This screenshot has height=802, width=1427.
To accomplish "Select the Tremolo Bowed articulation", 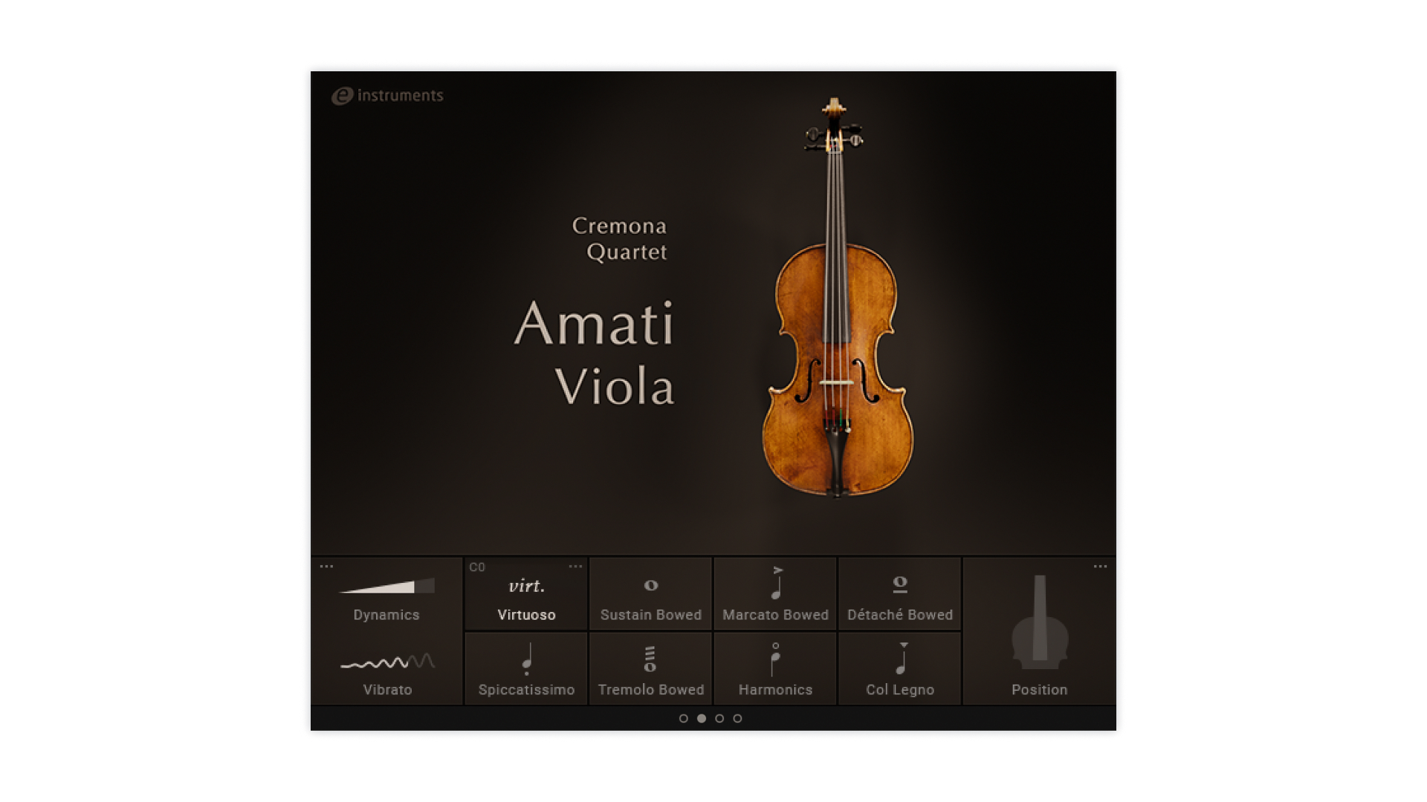I will point(650,668).
